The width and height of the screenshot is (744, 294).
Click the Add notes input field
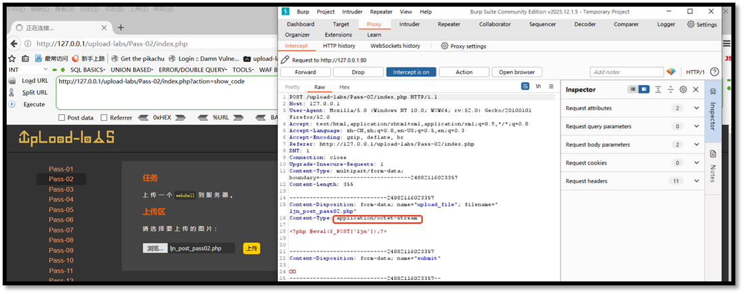(627, 72)
